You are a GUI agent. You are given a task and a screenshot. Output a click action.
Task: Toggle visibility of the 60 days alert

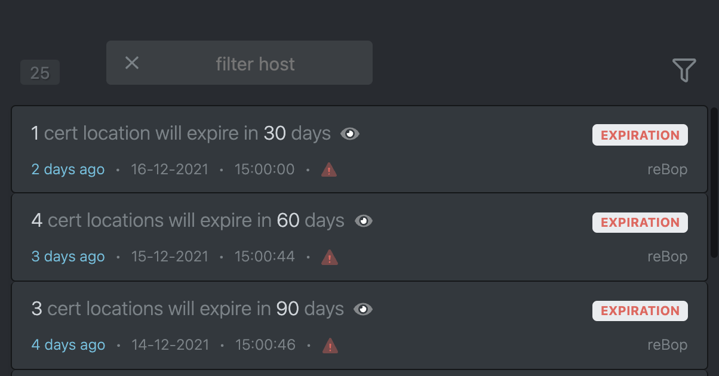pyautogui.click(x=364, y=221)
